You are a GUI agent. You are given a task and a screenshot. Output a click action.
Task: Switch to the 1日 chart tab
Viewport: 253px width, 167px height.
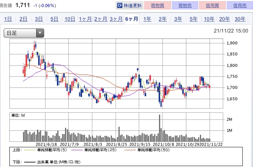click(x=8, y=19)
